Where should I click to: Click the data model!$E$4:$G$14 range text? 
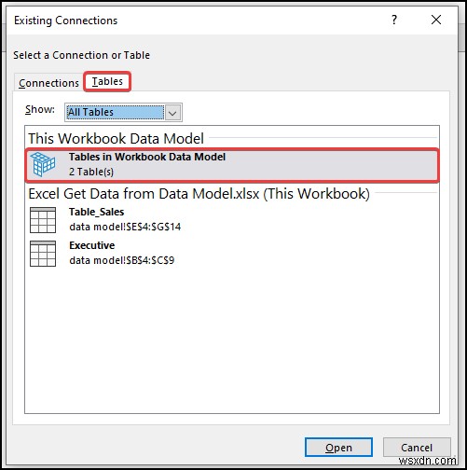pyautogui.click(x=125, y=227)
